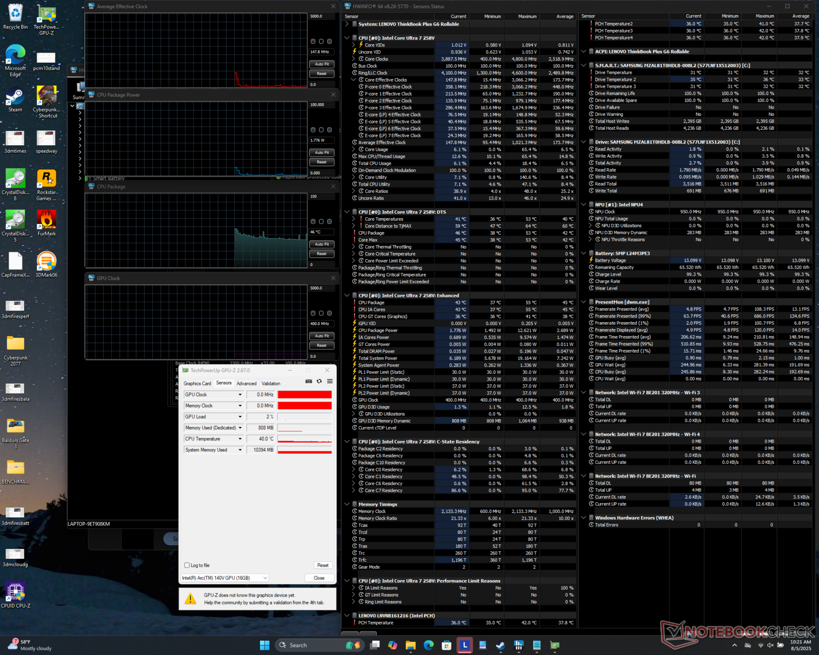Image resolution: width=819 pixels, height=655 pixels.
Task: Toggle third round button in CPU Package graph
Action: point(329,222)
